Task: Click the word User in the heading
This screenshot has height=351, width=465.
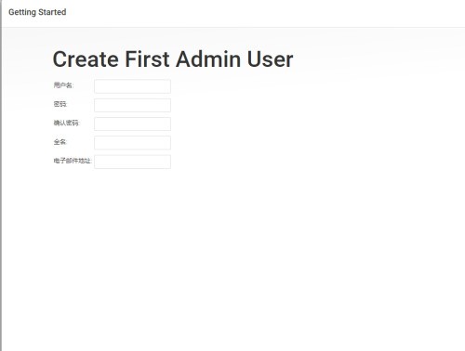Action: click(x=270, y=59)
